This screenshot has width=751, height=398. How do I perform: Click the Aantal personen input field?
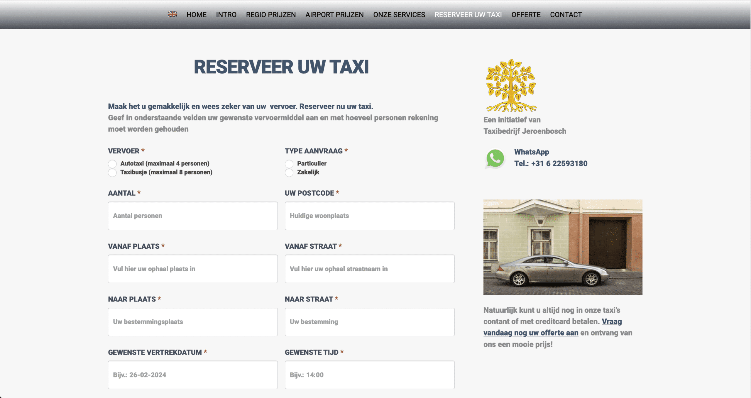[193, 216]
